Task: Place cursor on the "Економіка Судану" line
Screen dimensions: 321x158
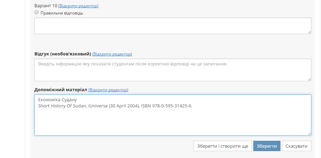Action: tap(57, 100)
